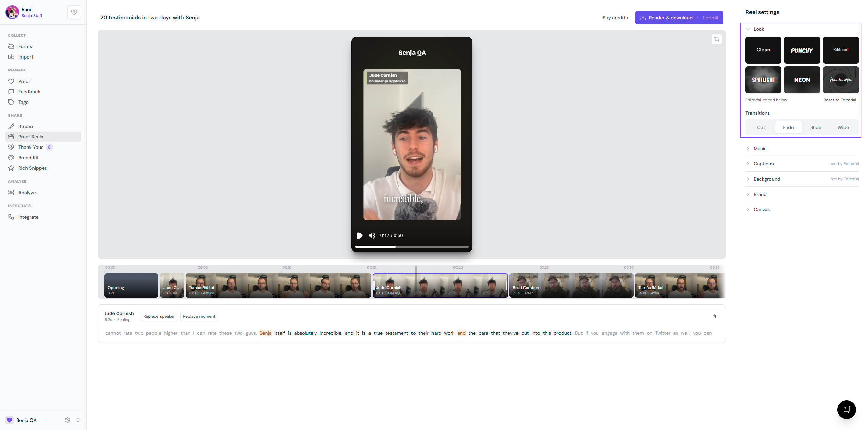The width and height of the screenshot is (867, 430).
Task: Click the crop icon on the preview
Action: pyautogui.click(x=716, y=40)
